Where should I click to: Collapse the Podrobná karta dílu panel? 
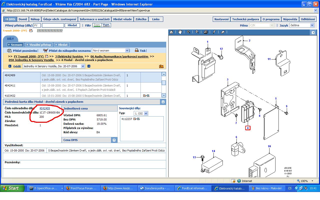[x=163, y=102]
